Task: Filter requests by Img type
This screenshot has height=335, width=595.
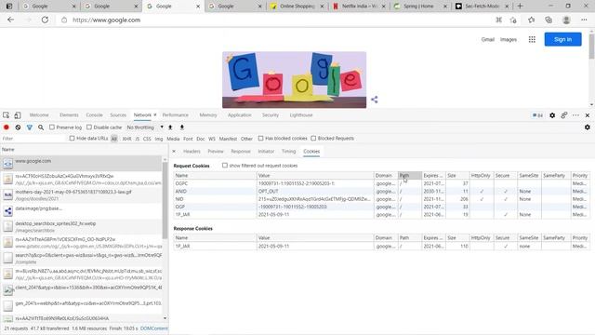Action: pyautogui.click(x=159, y=139)
